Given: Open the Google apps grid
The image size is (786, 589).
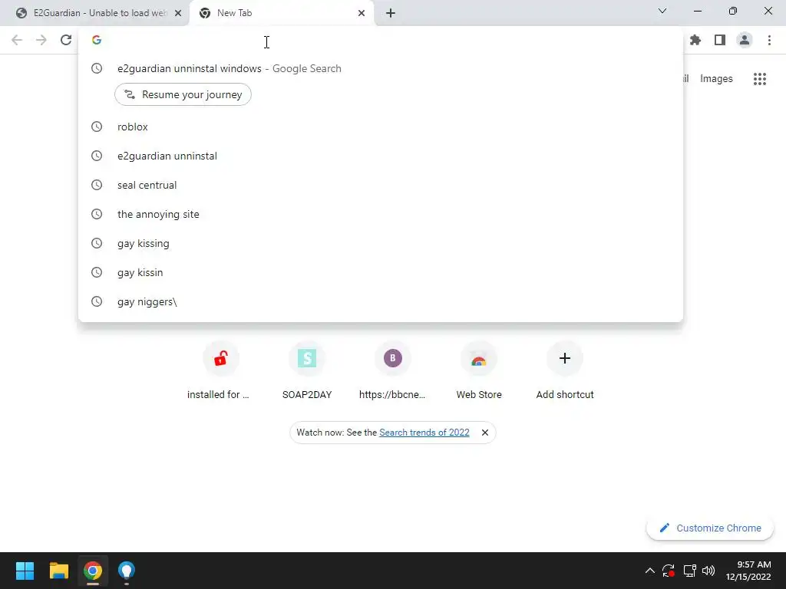Looking at the screenshot, I should pyautogui.click(x=759, y=79).
